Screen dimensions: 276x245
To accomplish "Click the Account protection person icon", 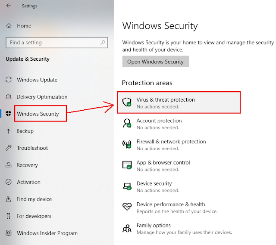I will click(x=127, y=123).
